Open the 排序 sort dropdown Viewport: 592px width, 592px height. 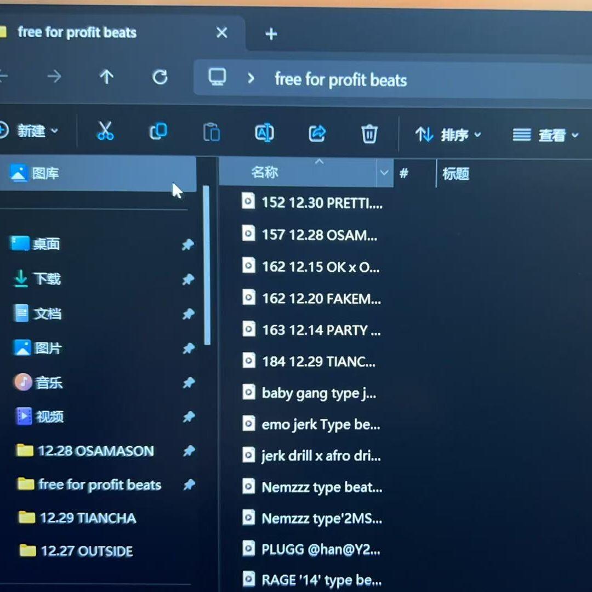pyautogui.click(x=448, y=135)
